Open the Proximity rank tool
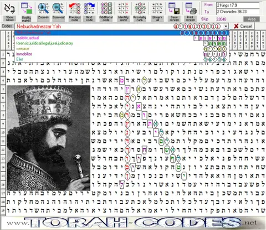266x230 pixels. (x=140, y=8)
